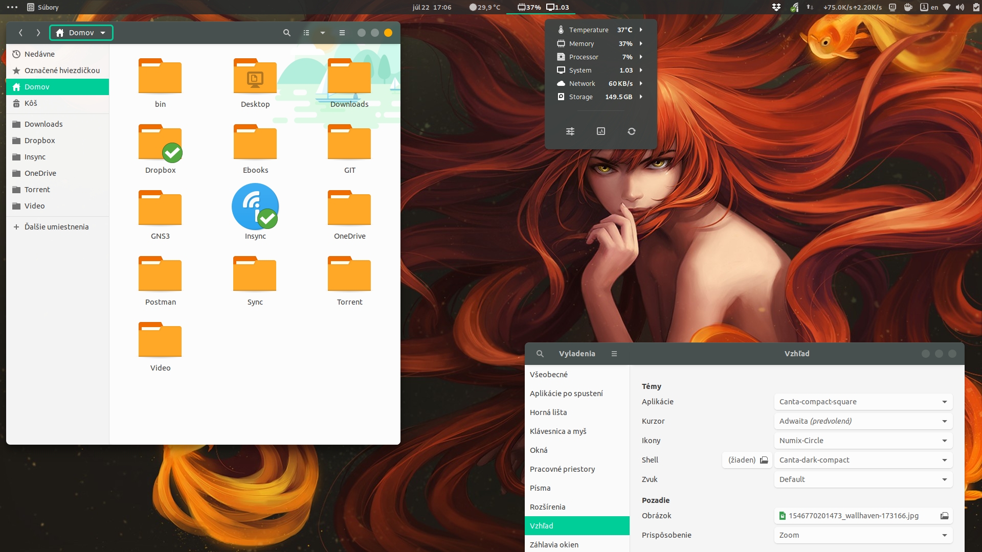
Task: Select the Sync folder icon
Action: coord(255,274)
